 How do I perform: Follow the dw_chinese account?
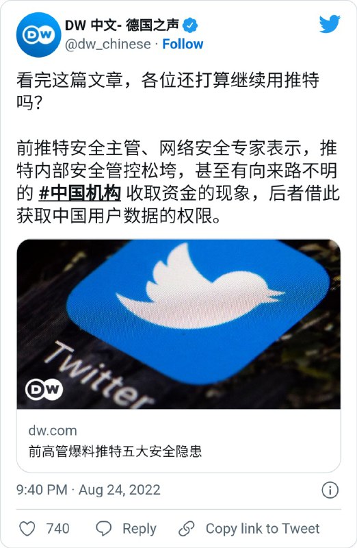183,44
